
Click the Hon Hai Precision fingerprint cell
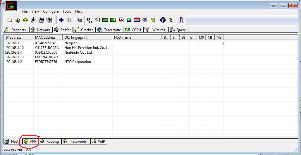tap(87, 48)
